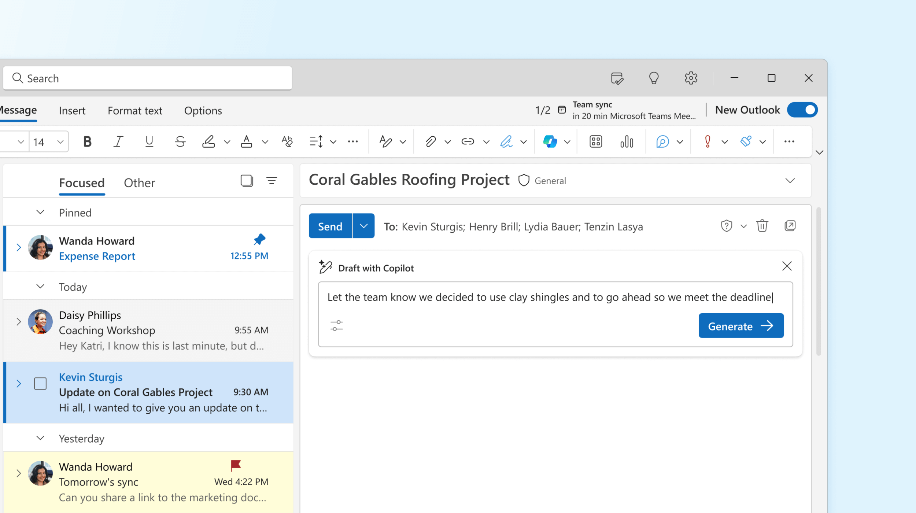Viewport: 916px width, 513px height.
Task: Switch to the Other inbox tab
Action: coord(140,182)
